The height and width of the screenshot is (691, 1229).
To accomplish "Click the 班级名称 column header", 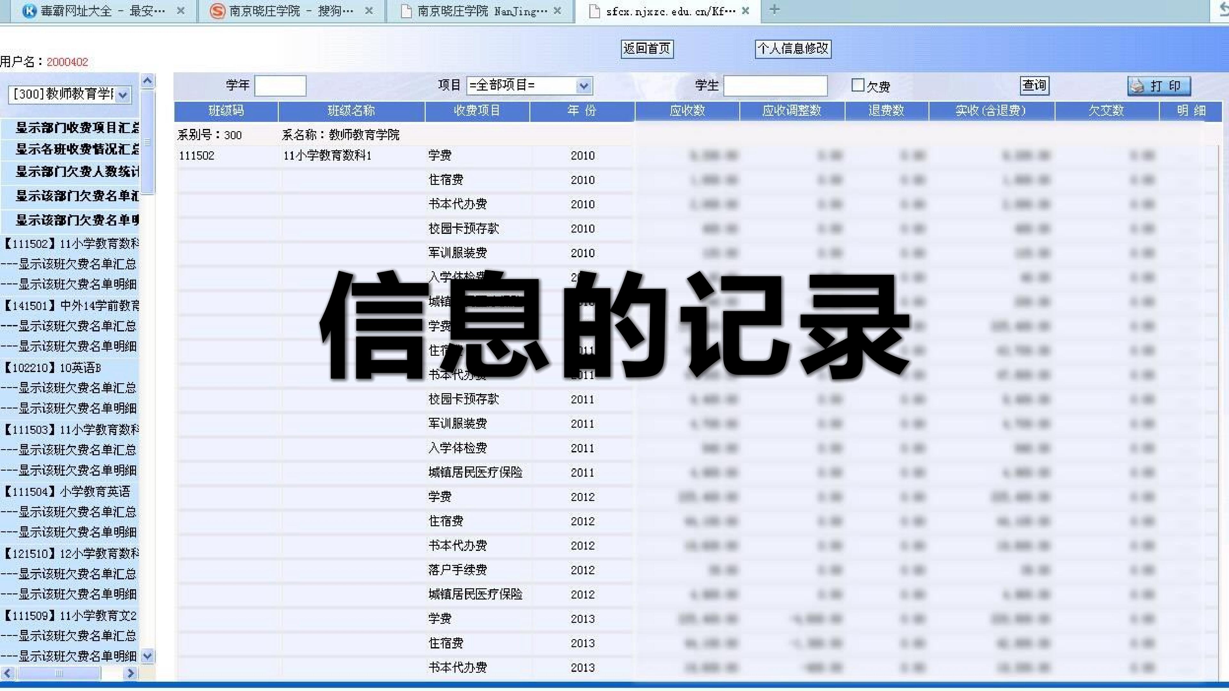I will [352, 111].
